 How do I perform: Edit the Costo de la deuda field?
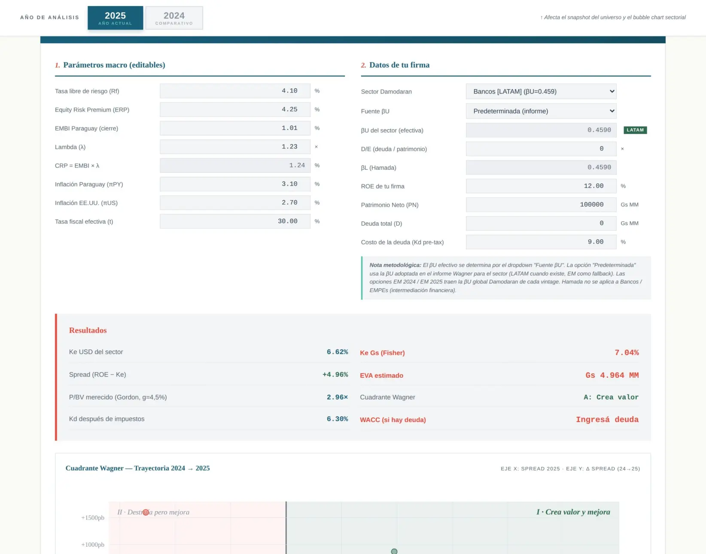coord(541,242)
